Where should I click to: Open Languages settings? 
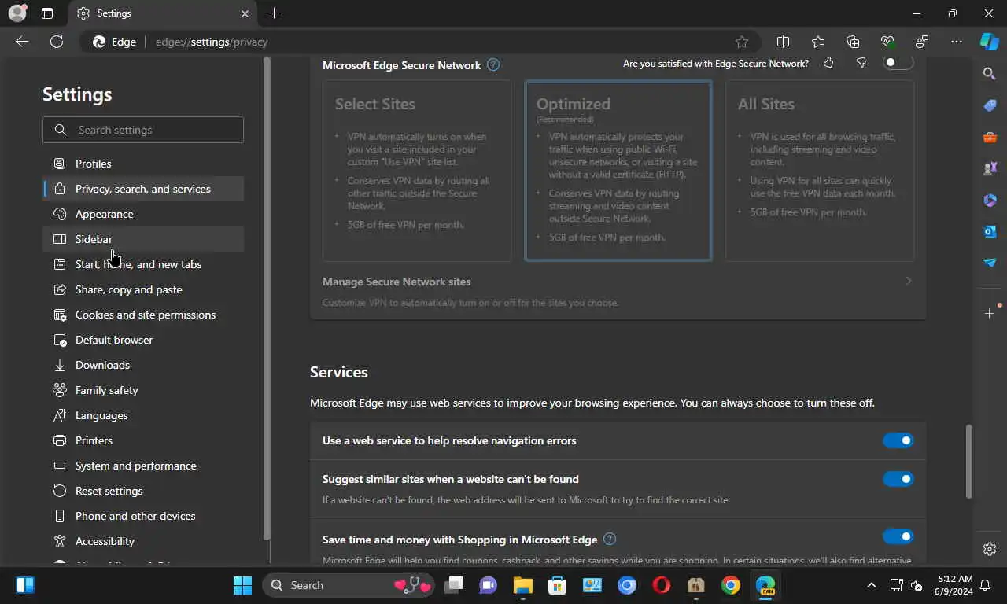point(143,415)
